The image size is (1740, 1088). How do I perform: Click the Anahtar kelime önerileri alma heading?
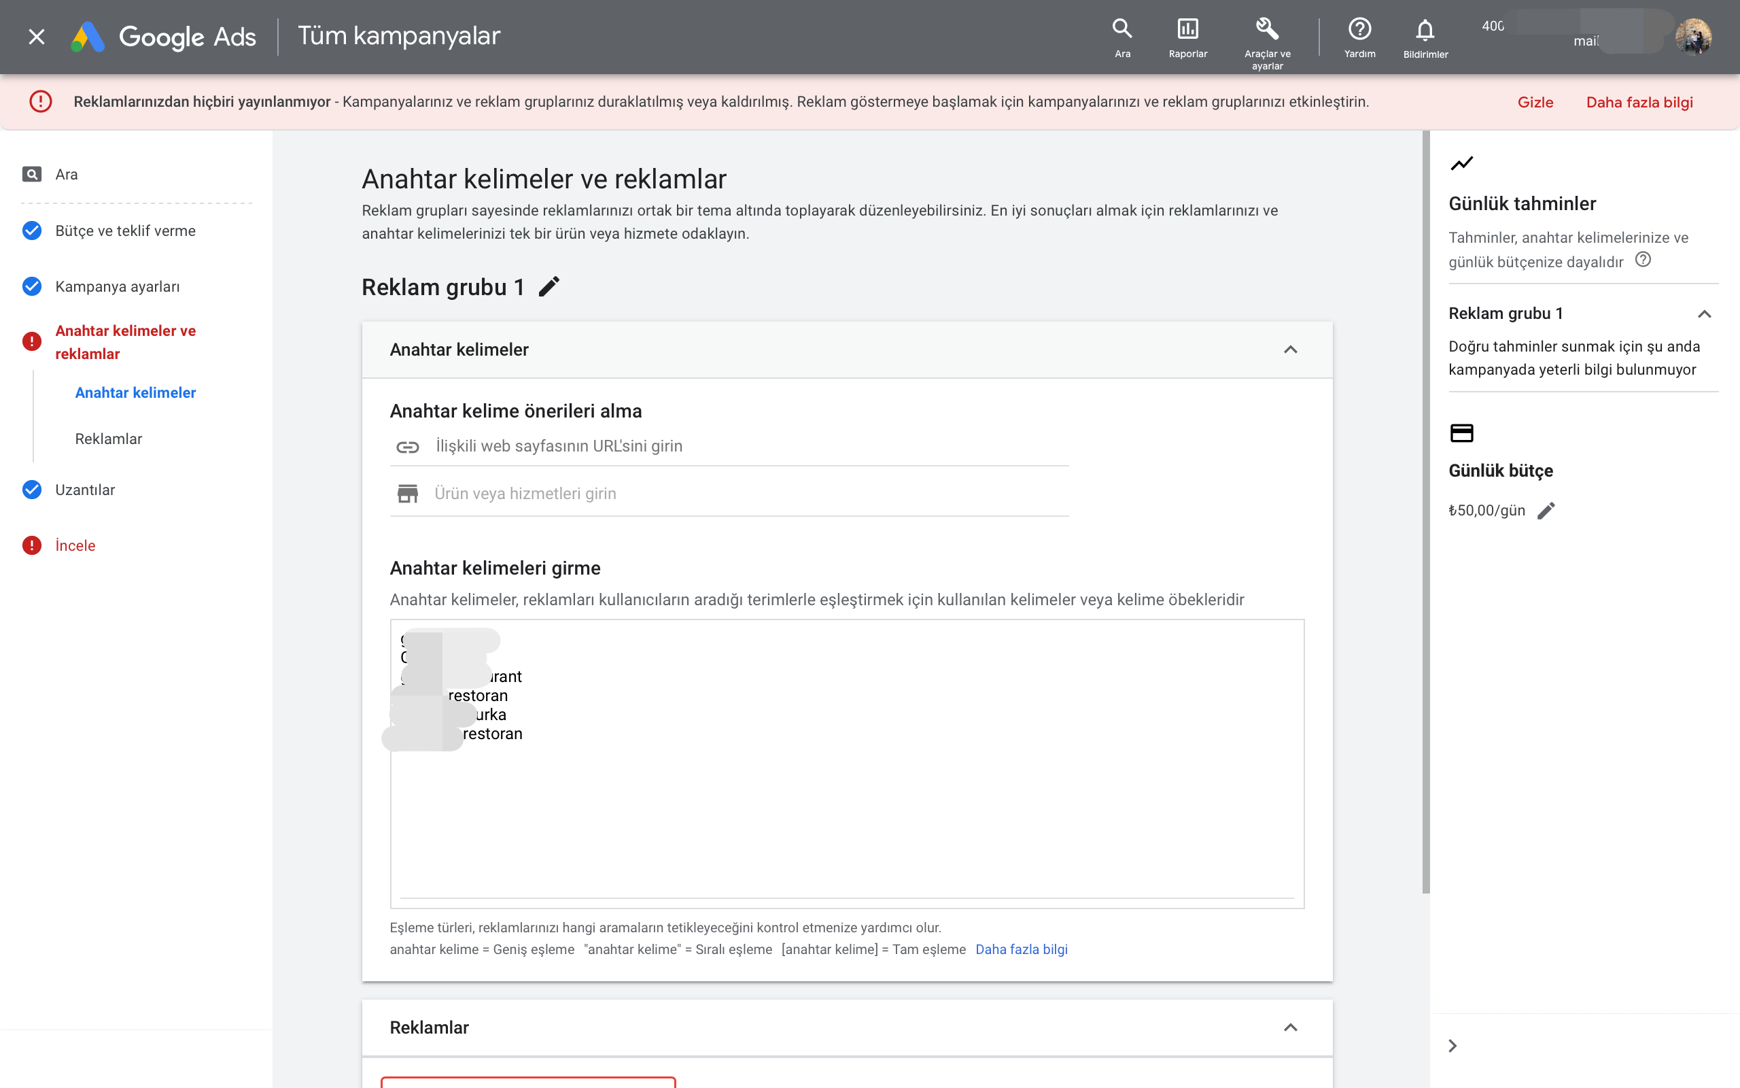[515, 411]
